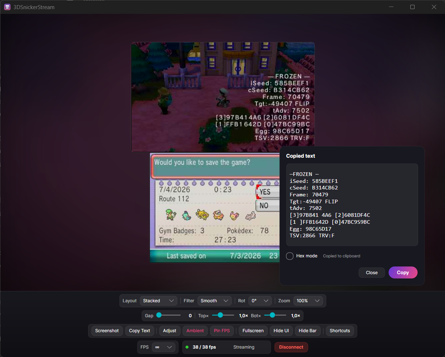Viewport: 445px width, 357px height.
Task: Click the Gap value 0
Action: pos(190,315)
